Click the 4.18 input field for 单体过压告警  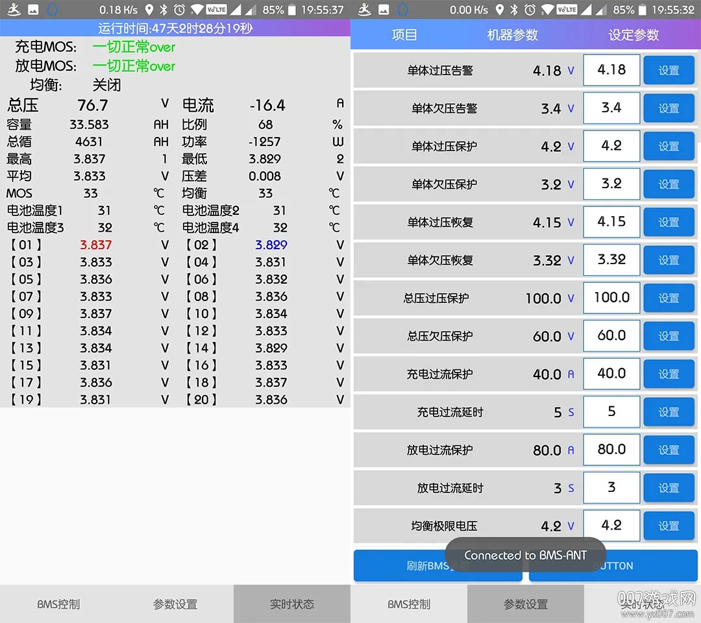pyautogui.click(x=611, y=70)
